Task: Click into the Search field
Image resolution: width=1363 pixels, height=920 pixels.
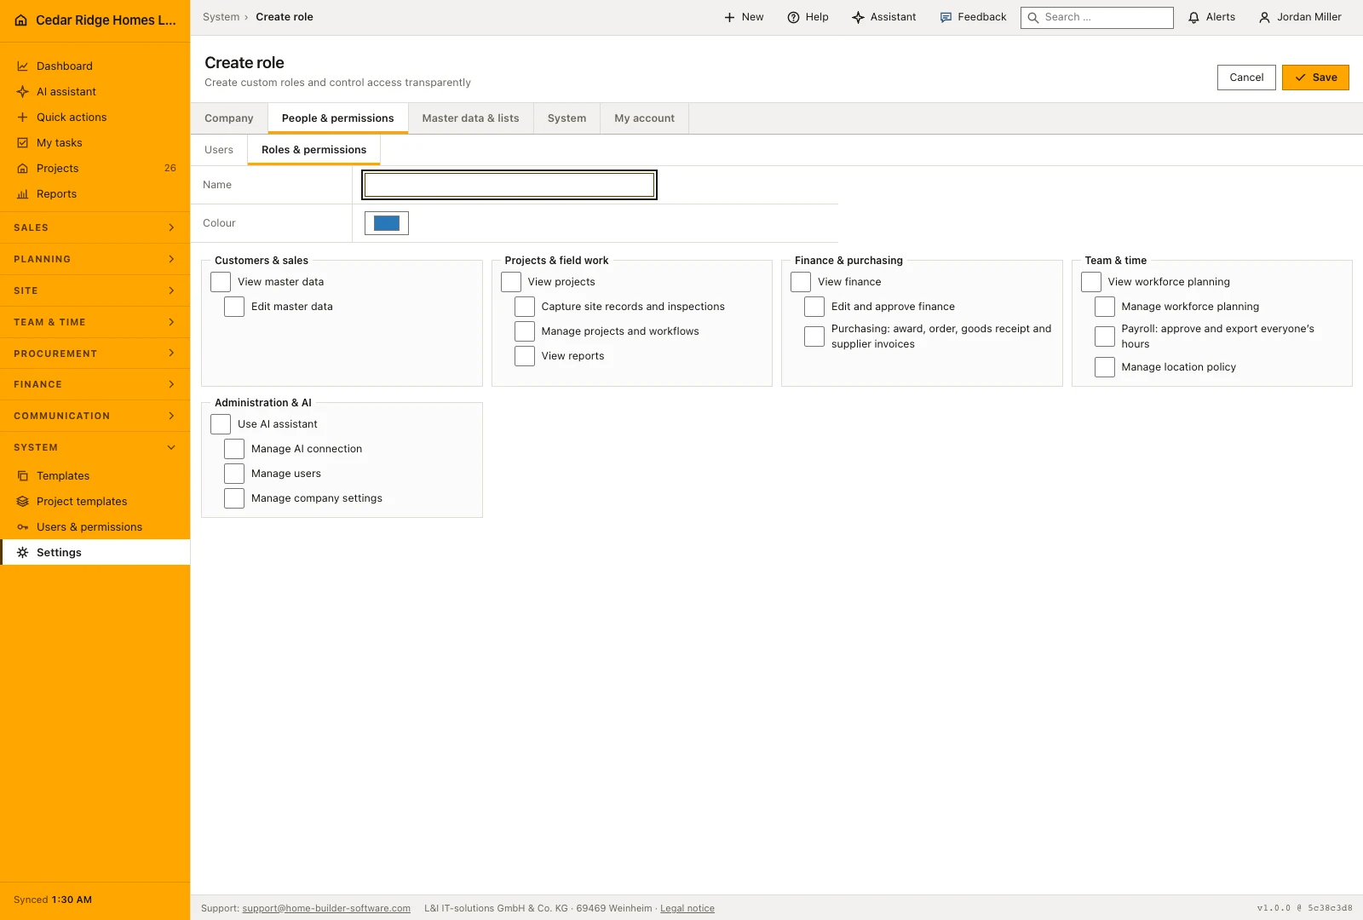Action: coord(1097,18)
